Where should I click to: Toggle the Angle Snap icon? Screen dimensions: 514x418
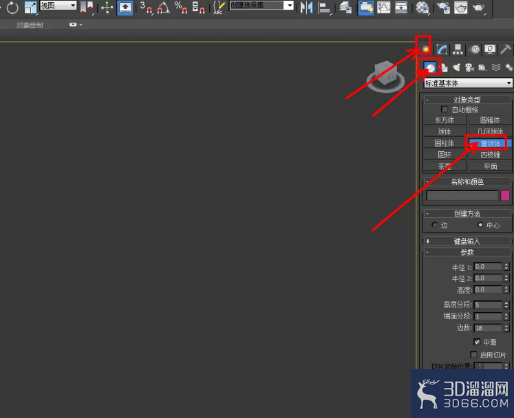163,8
